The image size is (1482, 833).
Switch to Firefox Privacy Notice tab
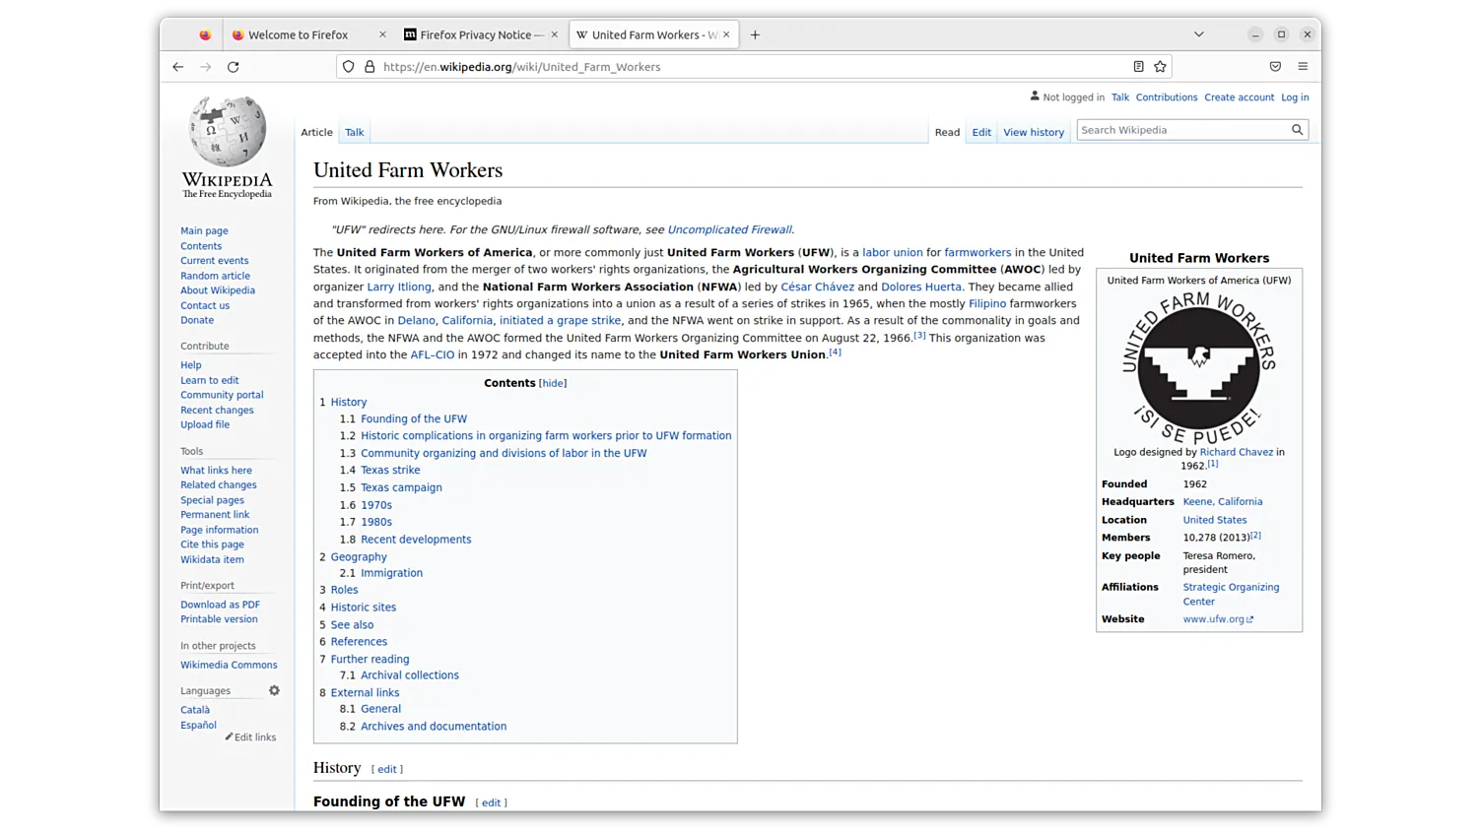pos(481,34)
